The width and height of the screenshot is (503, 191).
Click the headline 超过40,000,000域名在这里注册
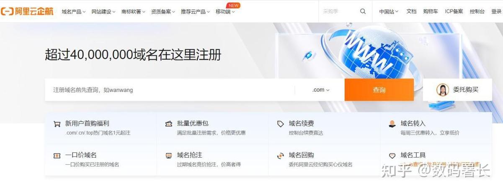pyautogui.click(x=133, y=55)
